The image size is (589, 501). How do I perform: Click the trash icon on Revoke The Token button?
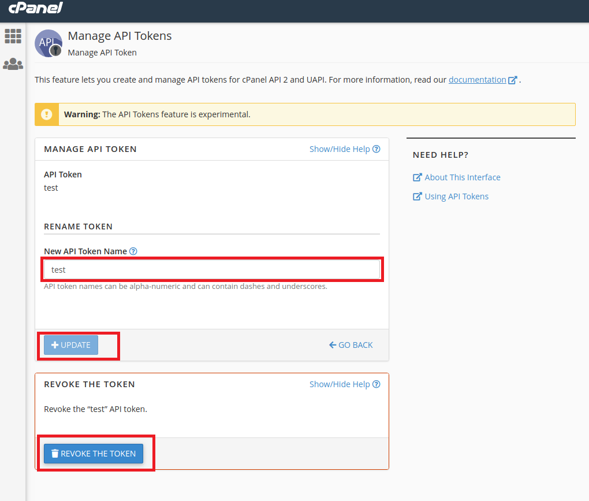click(x=55, y=453)
